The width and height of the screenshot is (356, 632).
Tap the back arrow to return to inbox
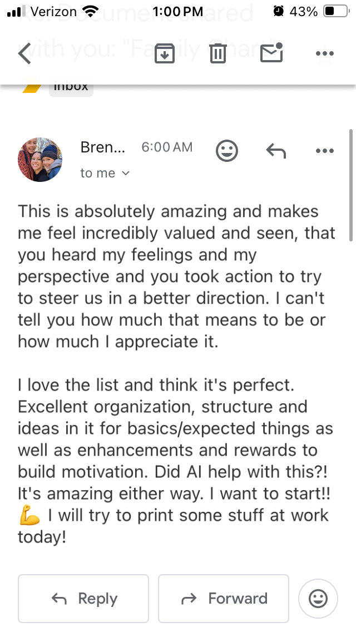coord(24,53)
